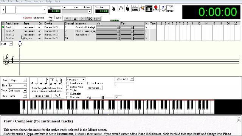Select the half note symbol
Screen dimensions: 242x136
37,82
